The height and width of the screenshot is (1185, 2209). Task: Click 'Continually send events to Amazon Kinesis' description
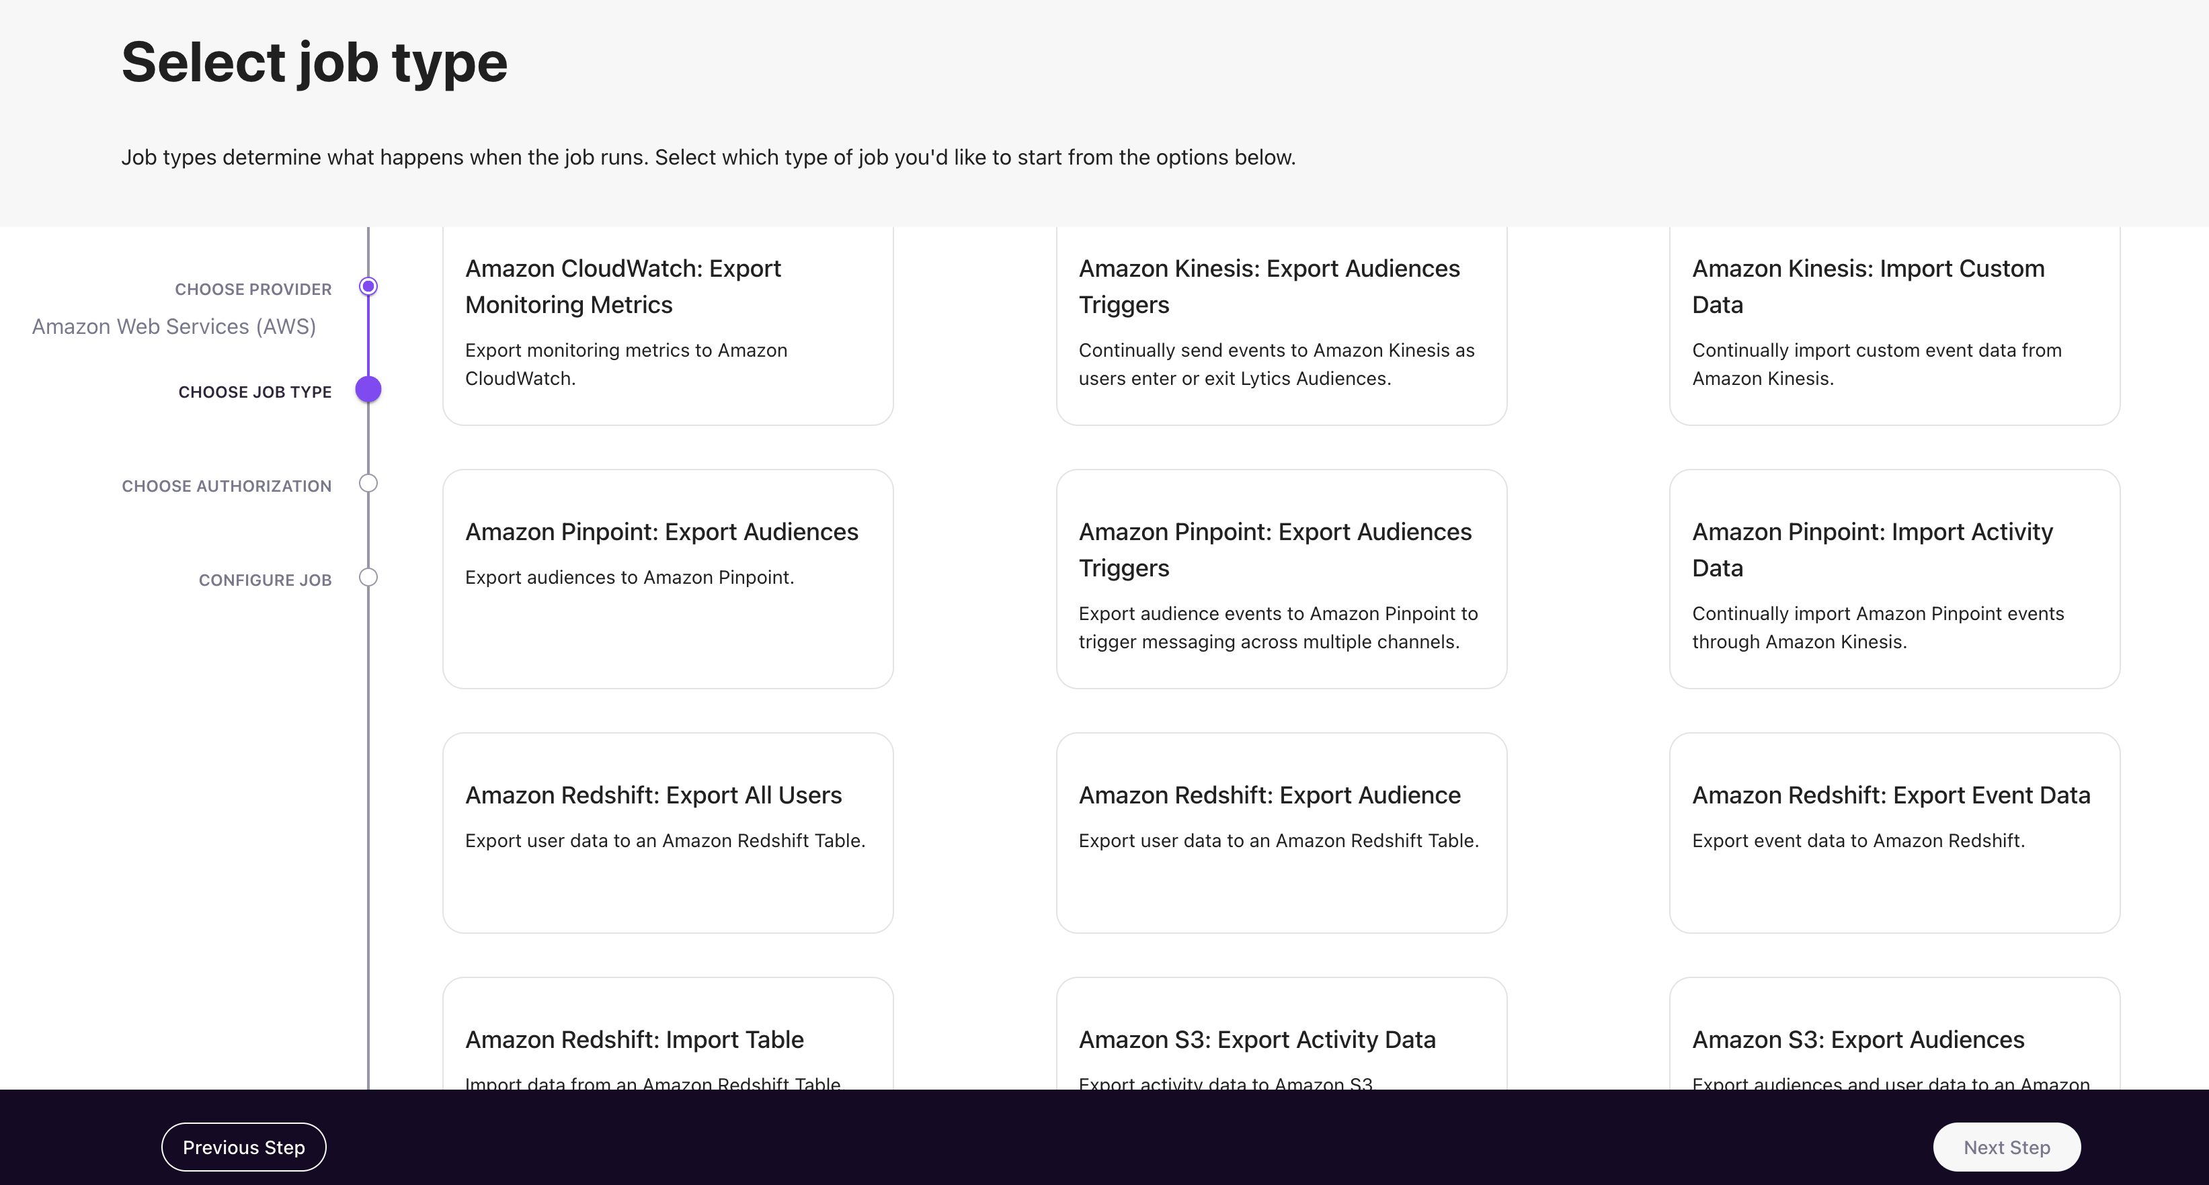point(1277,364)
